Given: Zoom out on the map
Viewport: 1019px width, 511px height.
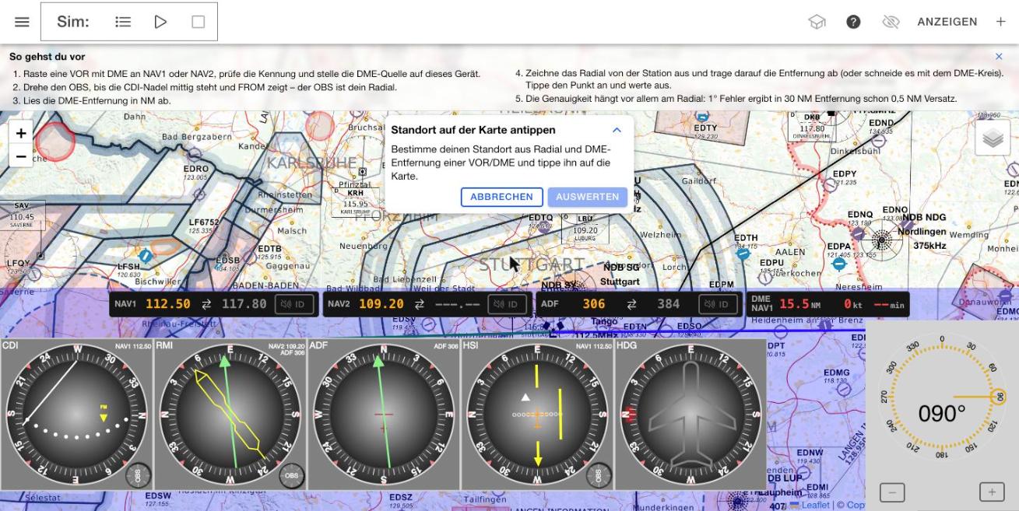Looking at the screenshot, I should pyautogui.click(x=21, y=156).
